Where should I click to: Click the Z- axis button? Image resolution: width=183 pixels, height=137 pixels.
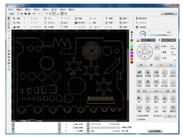click(157, 58)
